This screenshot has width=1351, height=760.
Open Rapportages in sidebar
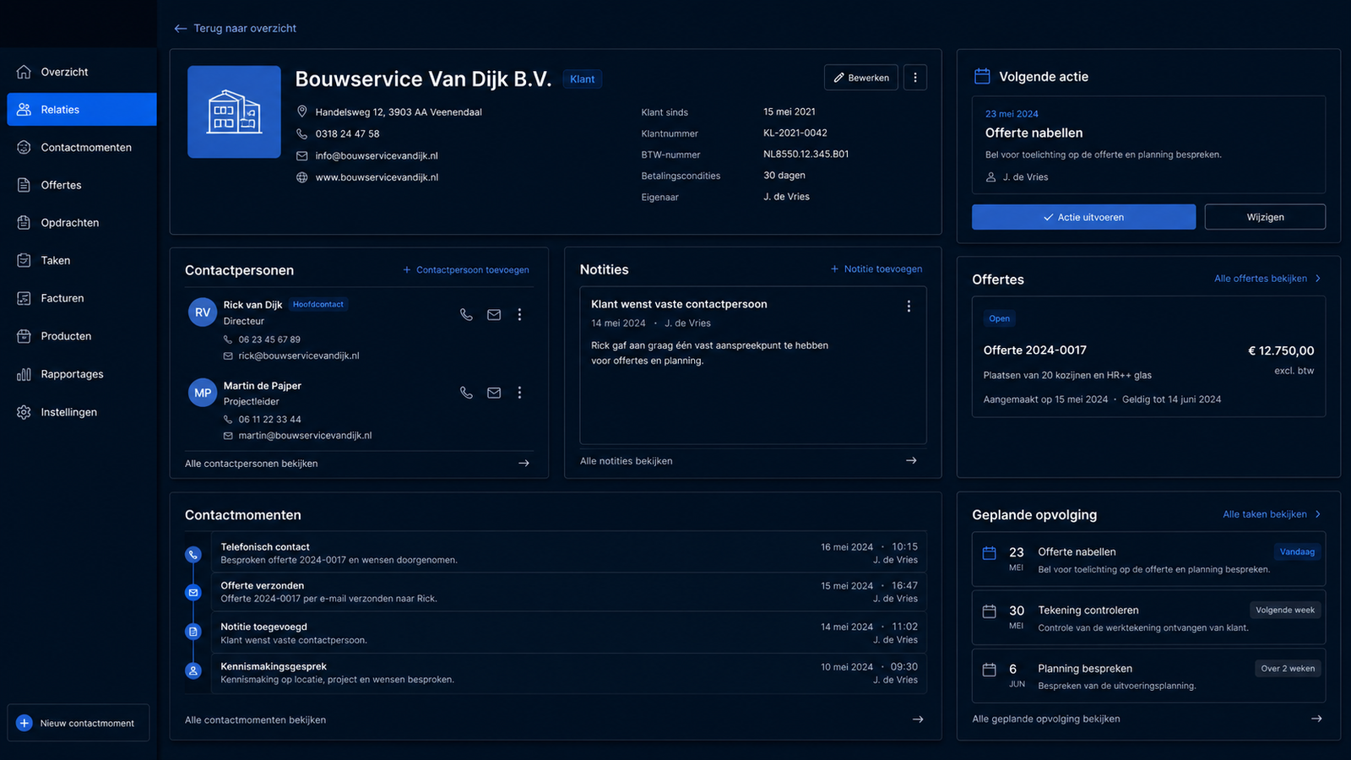tap(81, 374)
